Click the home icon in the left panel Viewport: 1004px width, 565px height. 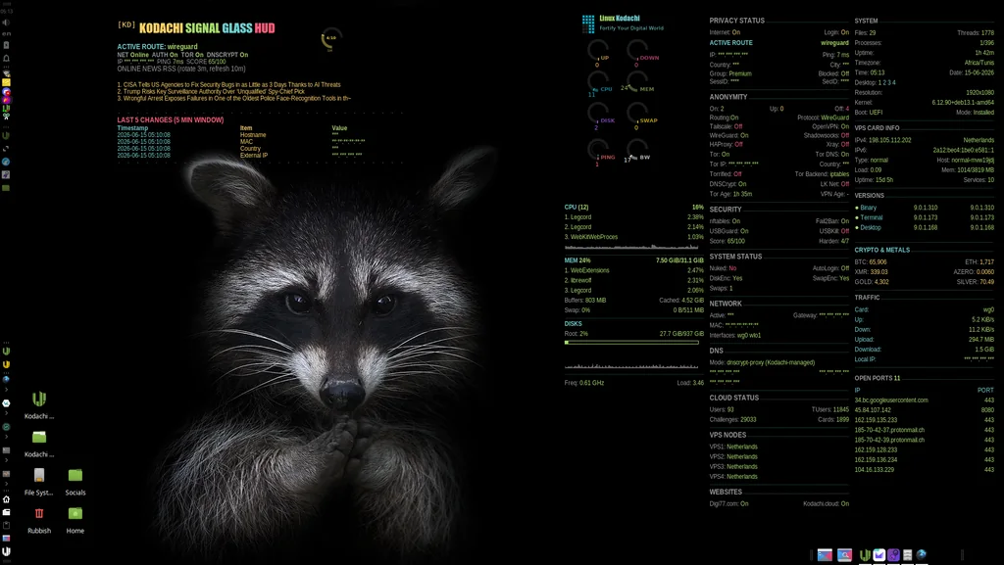point(6,499)
